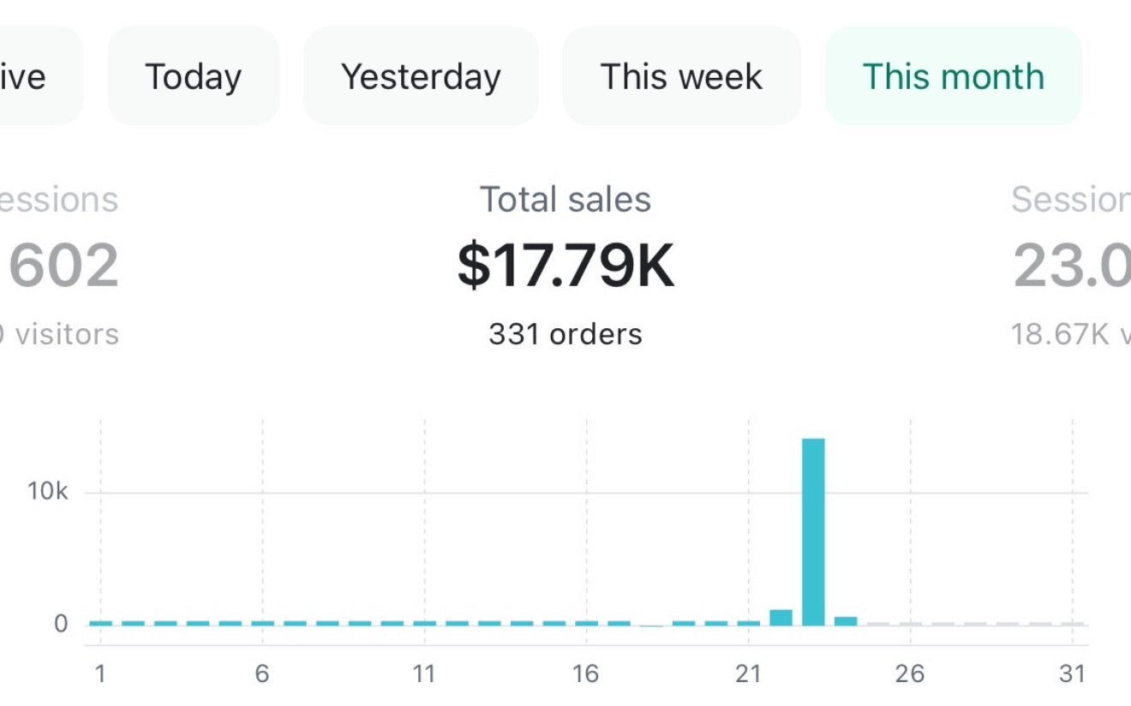This screenshot has height=706, width=1131.
Task: Click the day 26 x-axis label
Action: pos(910,674)
